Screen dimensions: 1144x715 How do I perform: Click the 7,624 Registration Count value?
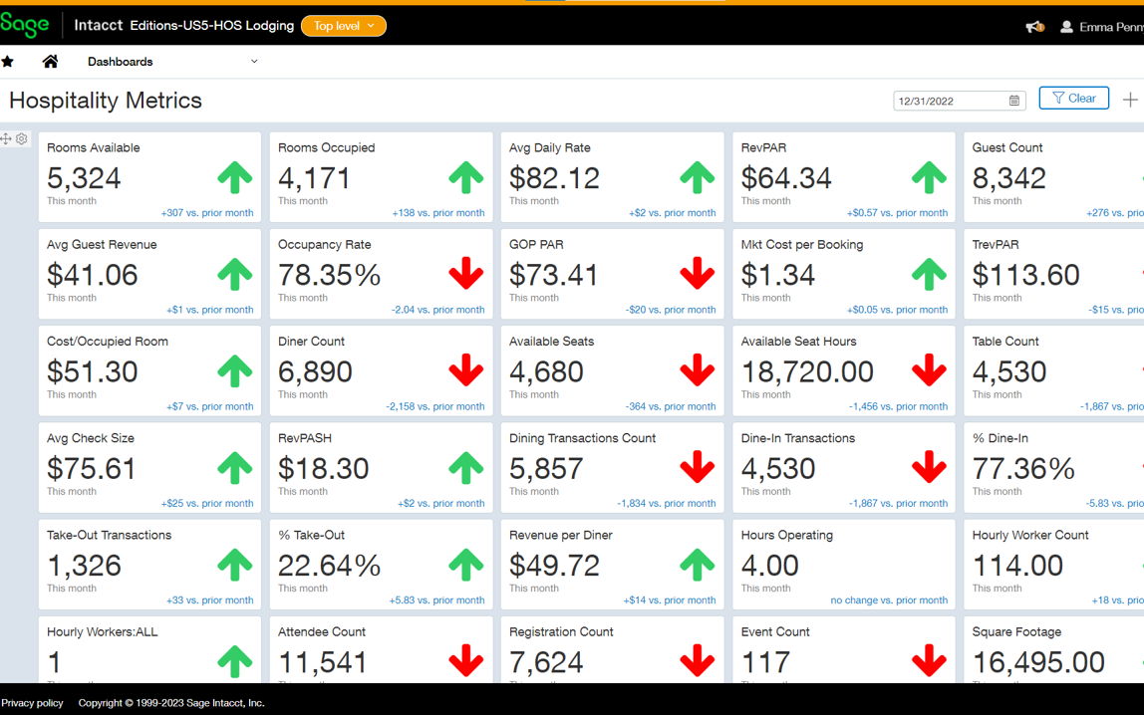click(546, 662)
